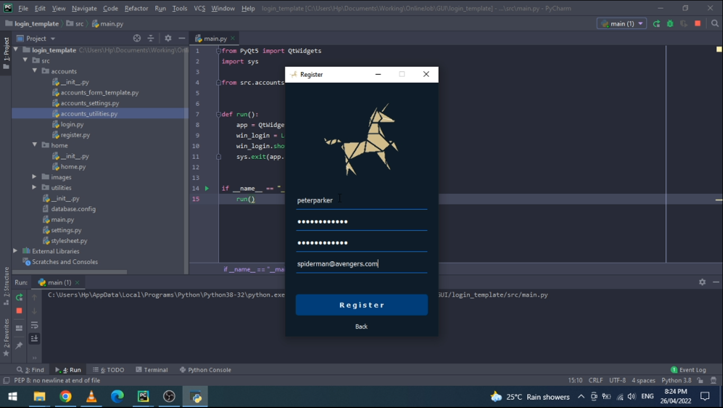Click the username field containing peterparker
This screenshot has width=723, height=408.
(x=361, y=201)
